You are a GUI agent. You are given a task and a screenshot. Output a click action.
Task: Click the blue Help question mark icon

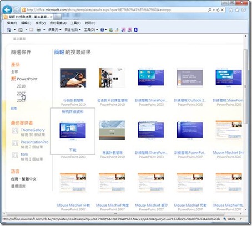tap(102, 30)
